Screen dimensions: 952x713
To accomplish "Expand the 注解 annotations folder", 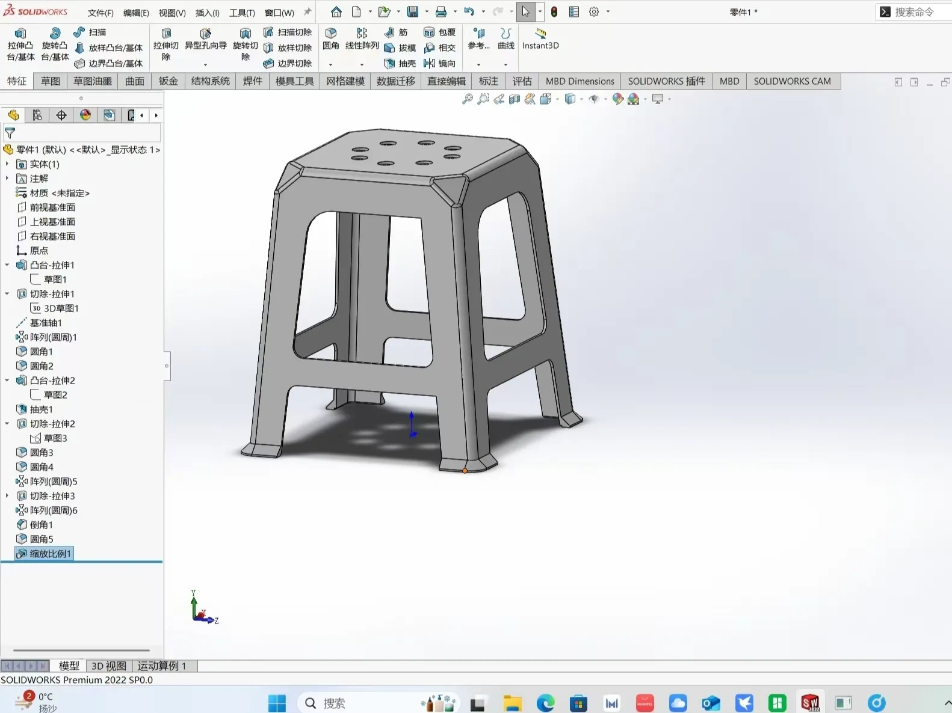I will (7, 178).
